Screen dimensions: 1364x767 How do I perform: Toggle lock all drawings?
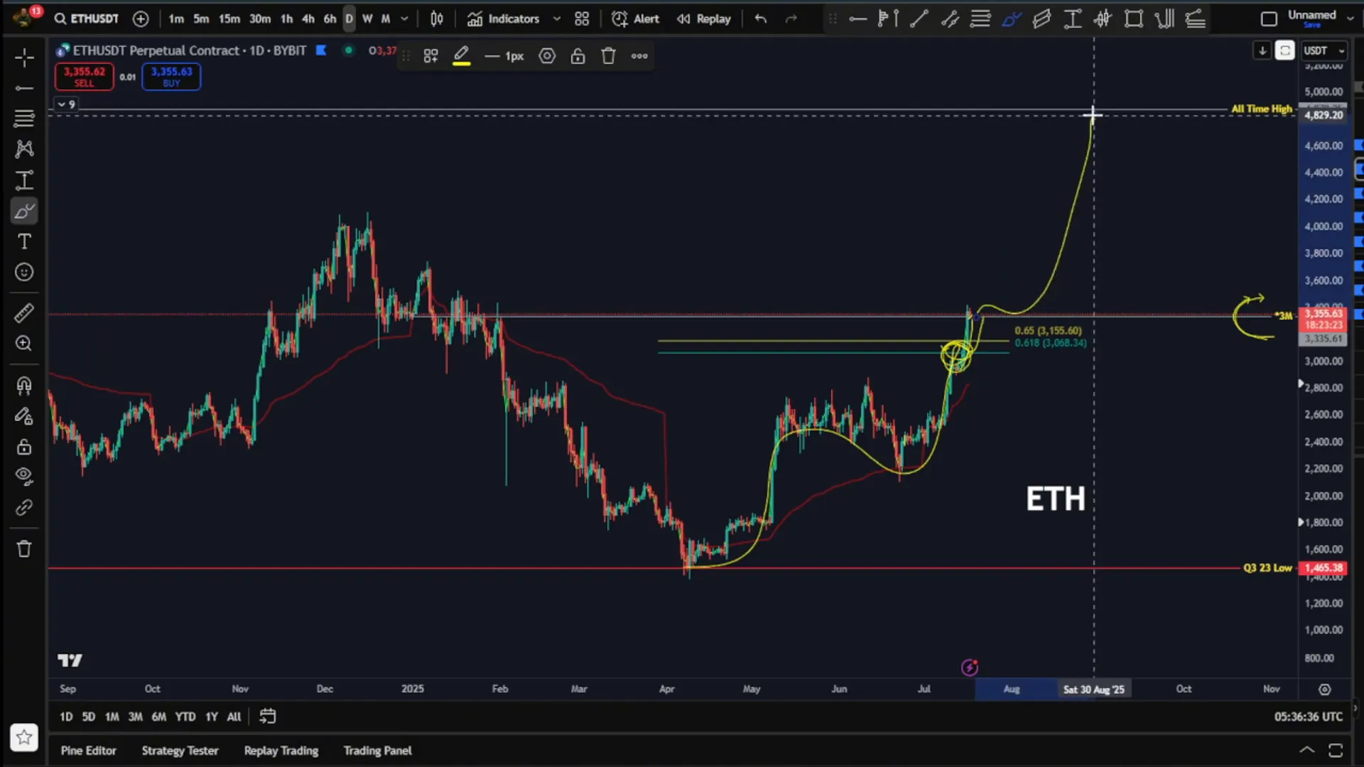point(24,447)
